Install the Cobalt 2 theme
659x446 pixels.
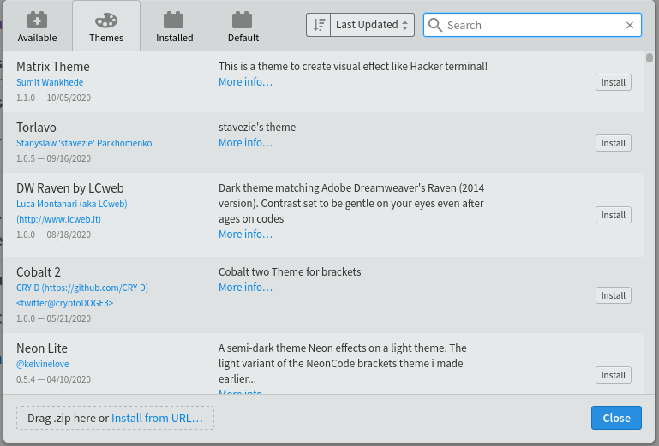click(x=614, y=295)
